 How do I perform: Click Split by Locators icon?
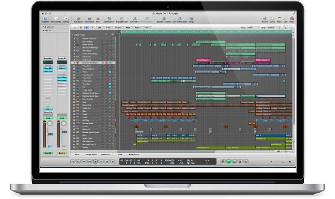(164, 20)
